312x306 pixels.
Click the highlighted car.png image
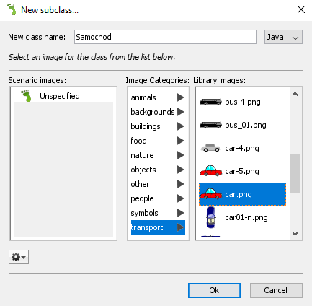click(242, 194)
